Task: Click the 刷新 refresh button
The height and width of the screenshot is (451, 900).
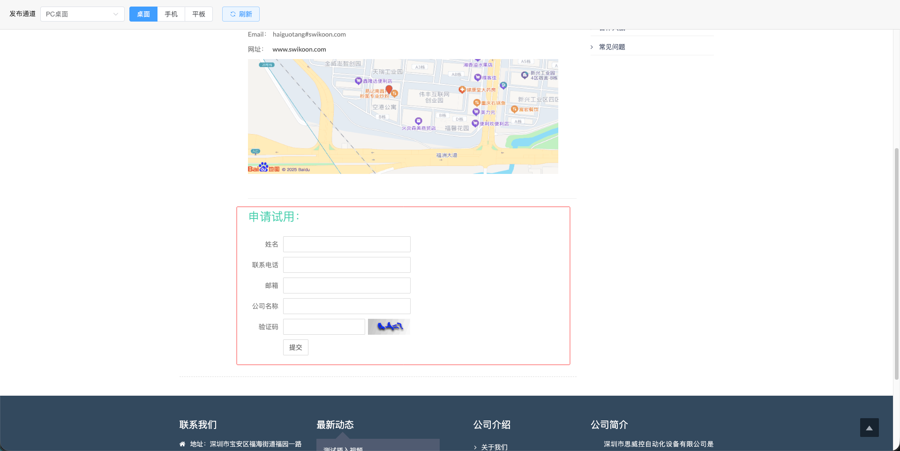Action: pos(241,14)
